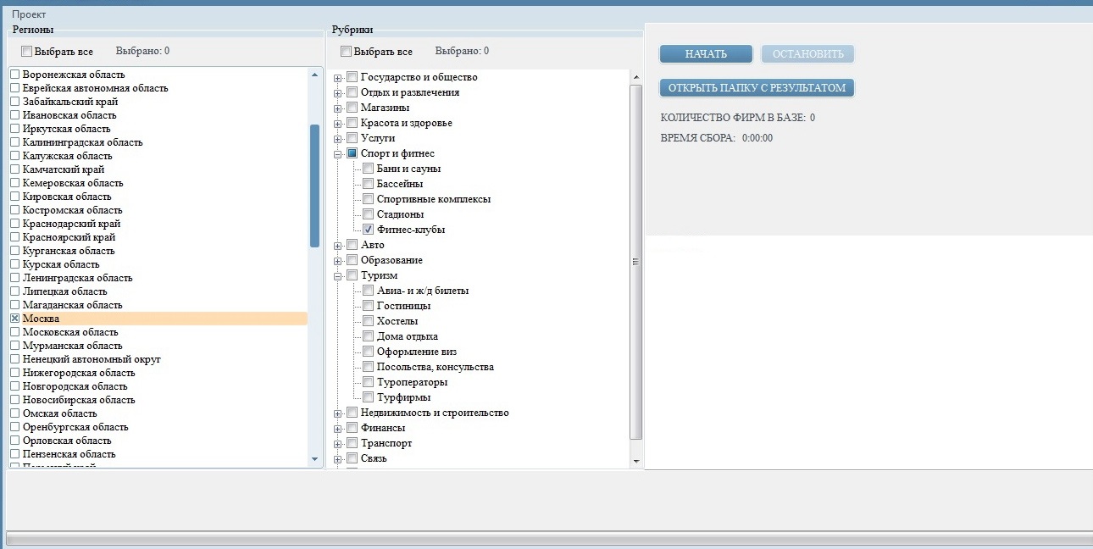This screenshot has width=1093, height=549.
Task: Expand the Авто category node
Action: tap(338, 246)
